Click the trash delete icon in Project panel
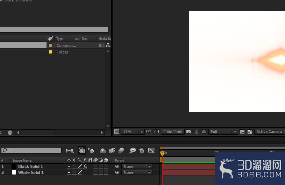This screenshot has height=185, width=285. click(x=10, y=133)
